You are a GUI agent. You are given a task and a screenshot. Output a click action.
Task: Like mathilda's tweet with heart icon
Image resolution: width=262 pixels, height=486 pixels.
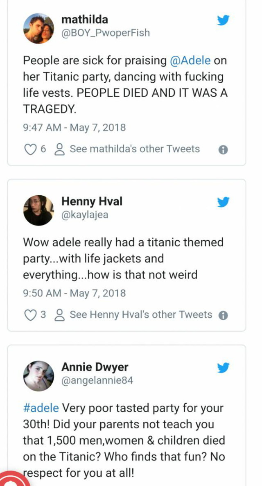(30, 149)
